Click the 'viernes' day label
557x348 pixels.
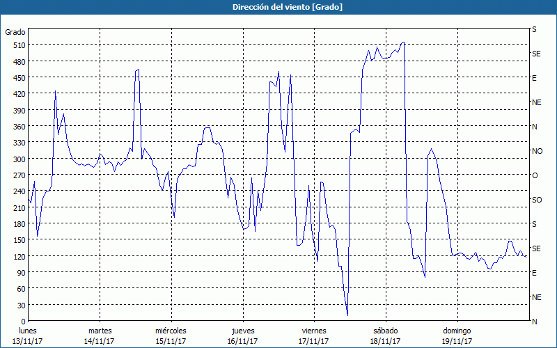tap(313, 331)
